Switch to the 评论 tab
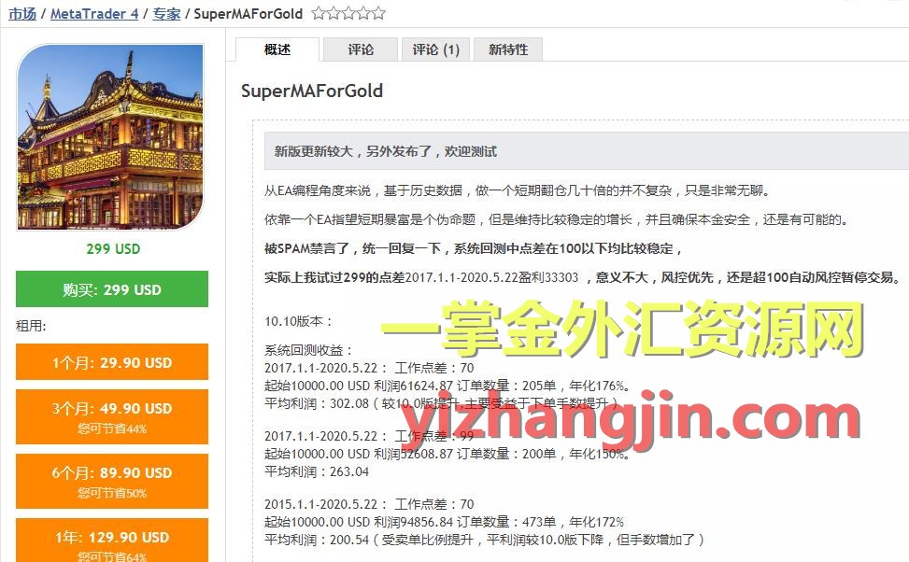The height and width of the screenshot is (562, 909). pyautogui.click(x=361, y=49)
